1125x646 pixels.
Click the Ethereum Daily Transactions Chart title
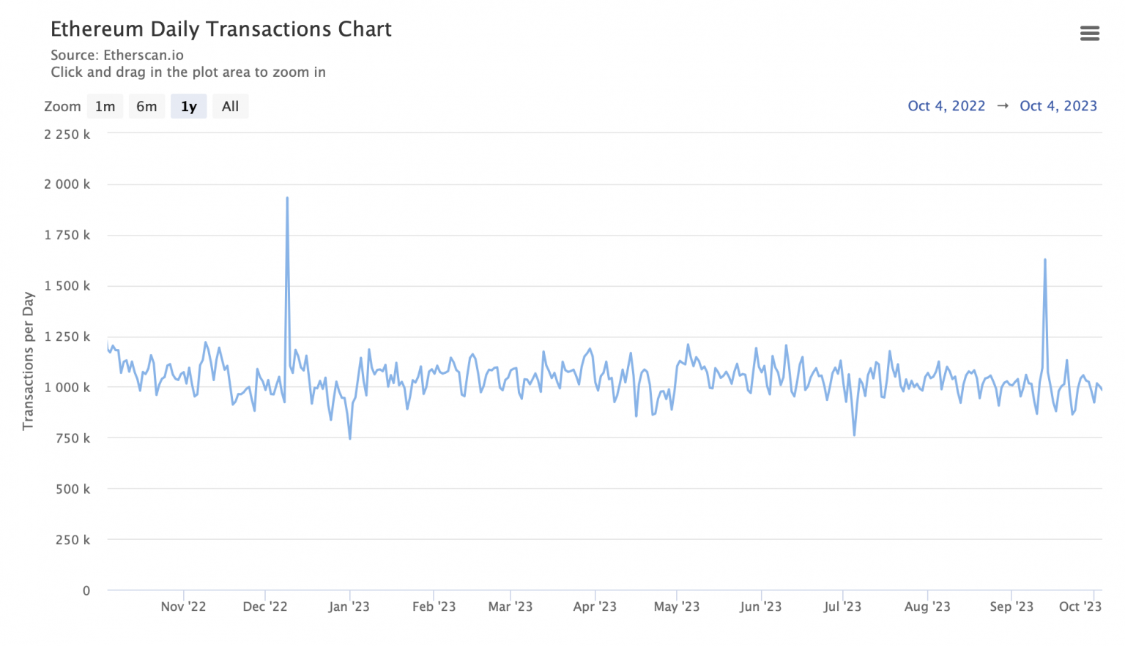220,29
